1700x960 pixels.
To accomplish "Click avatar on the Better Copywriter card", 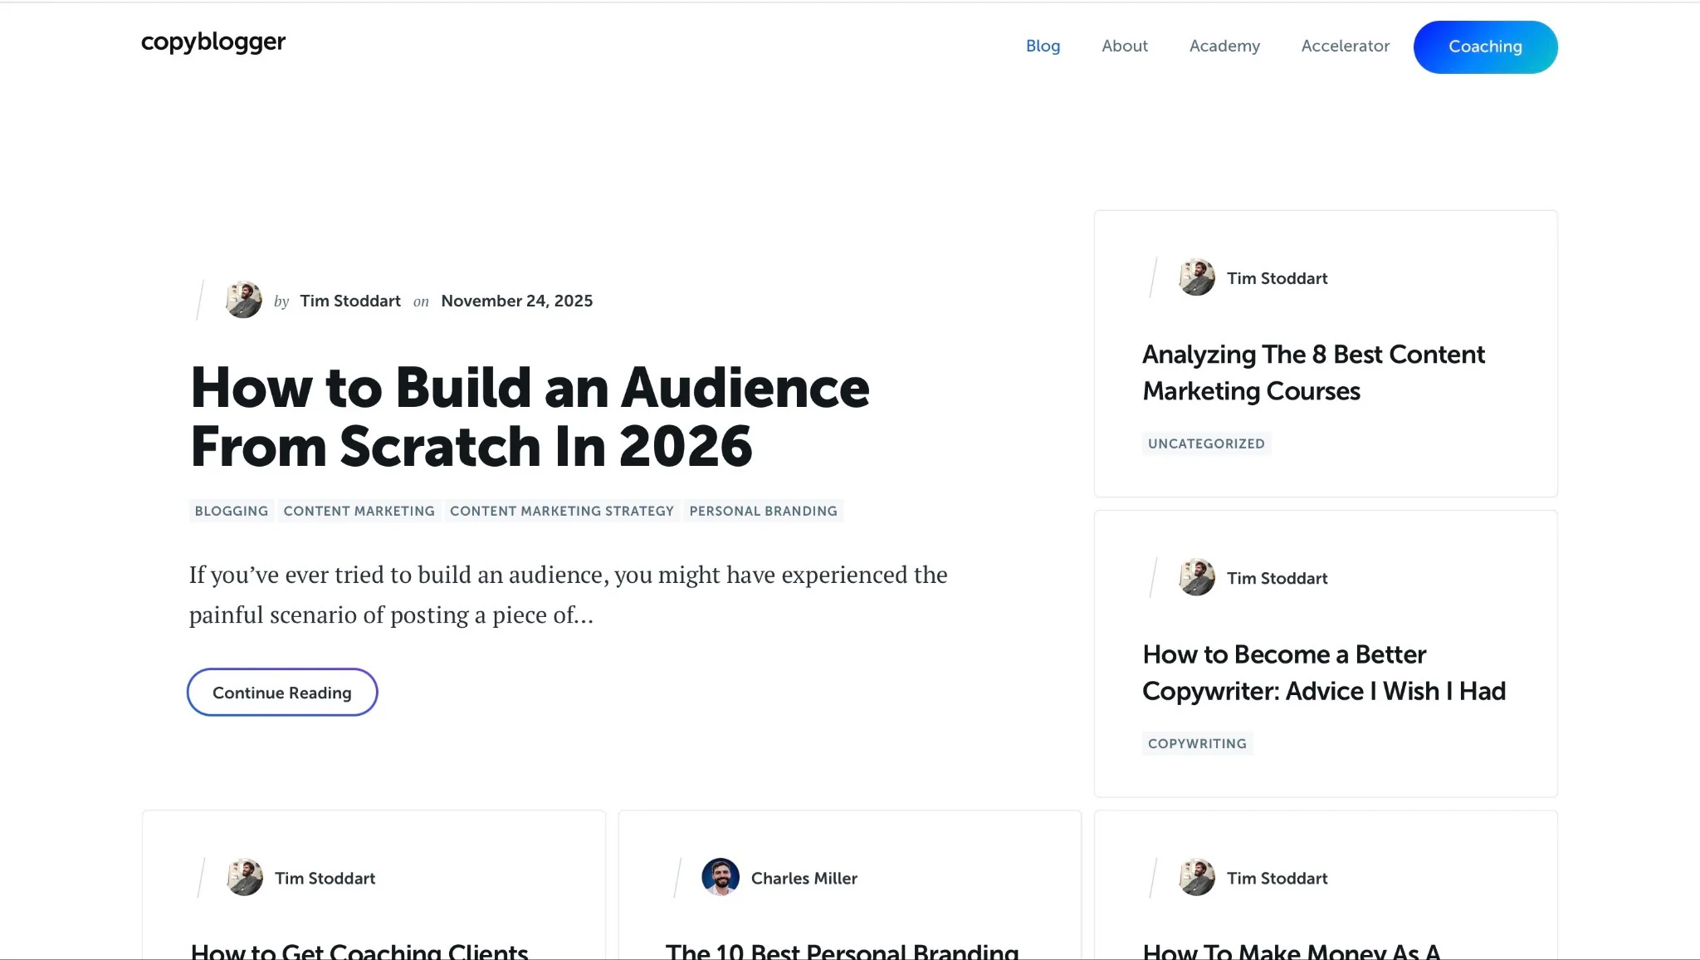I will point(1196,577).
